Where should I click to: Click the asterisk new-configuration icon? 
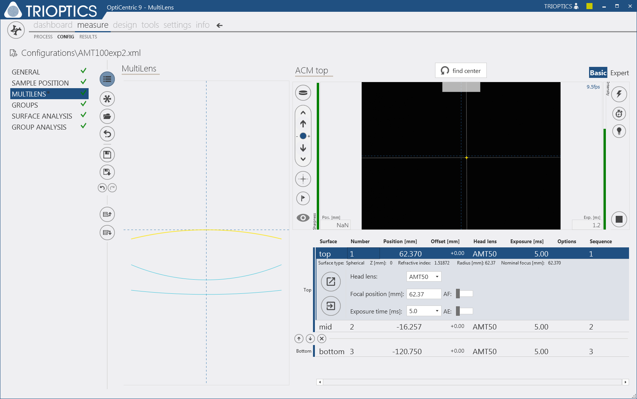tap(107, 99)
